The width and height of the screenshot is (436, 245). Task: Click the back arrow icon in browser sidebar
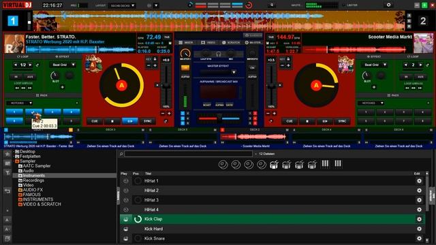[7, 191]
